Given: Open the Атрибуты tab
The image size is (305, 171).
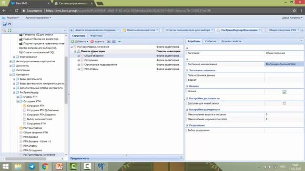Looking at the screenshot, I should tap(194, 41).
